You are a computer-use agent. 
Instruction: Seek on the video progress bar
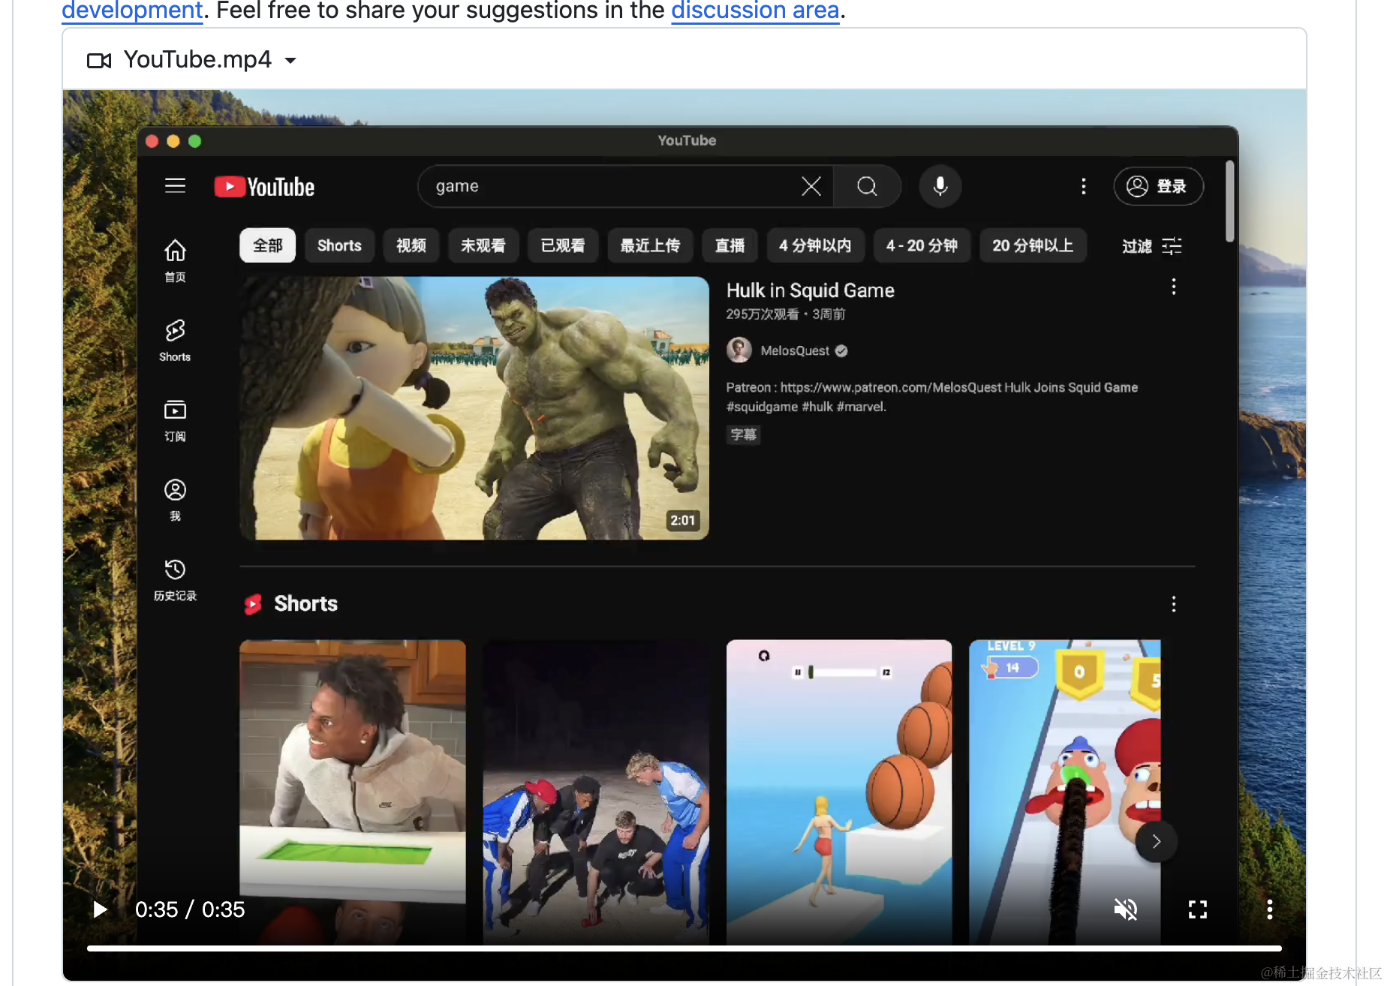pyautogui.click(x=684, y=948)
